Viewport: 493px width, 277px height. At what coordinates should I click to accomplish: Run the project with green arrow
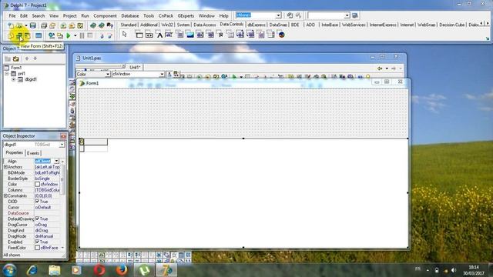click(x=69, y=36)
